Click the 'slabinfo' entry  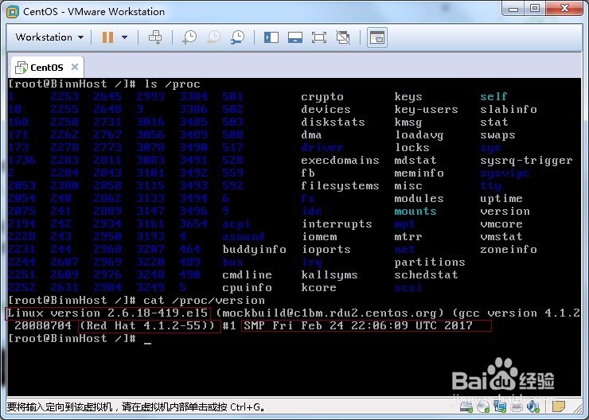pos(509,109)
